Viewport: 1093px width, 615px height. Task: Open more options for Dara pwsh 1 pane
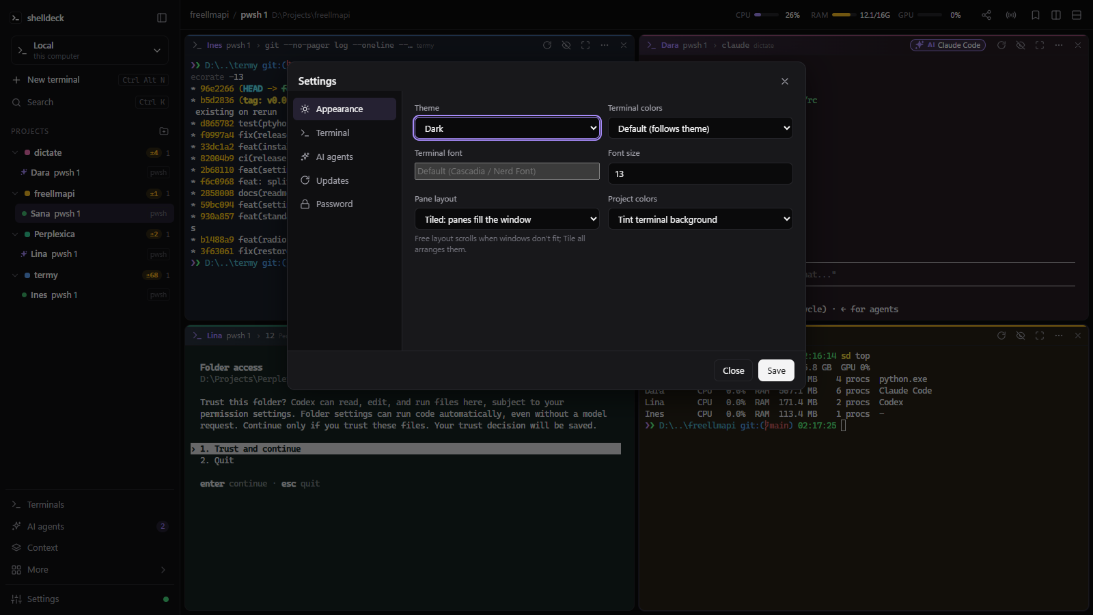[x=1059, y=45]
